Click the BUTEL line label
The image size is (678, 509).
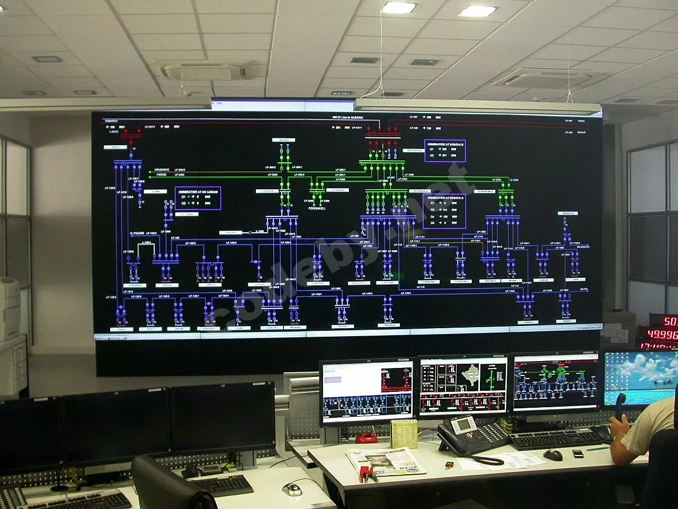tap(584, 289)
